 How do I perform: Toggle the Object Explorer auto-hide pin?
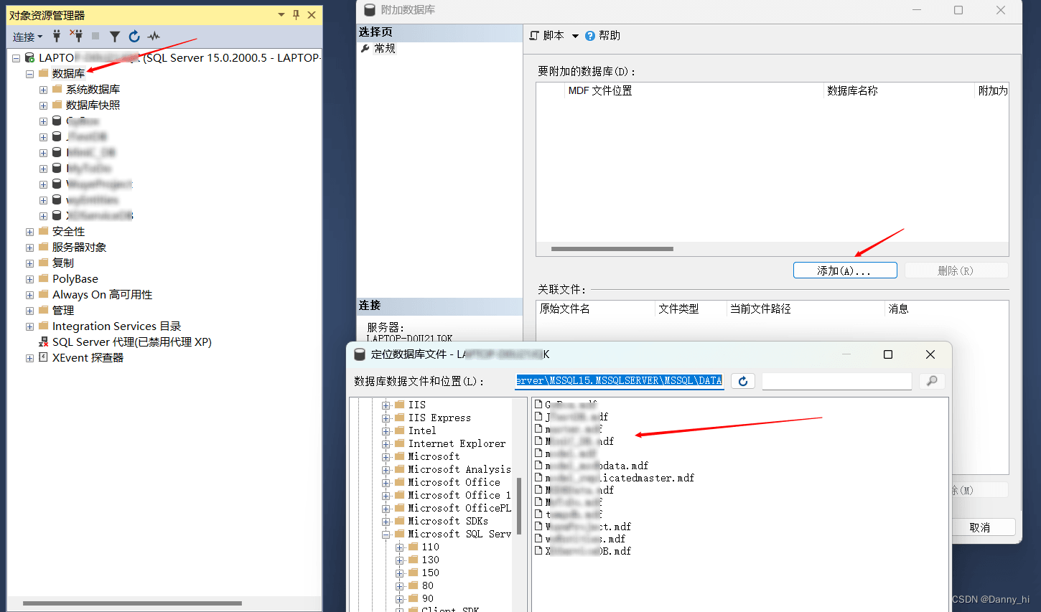pos(296,14)
